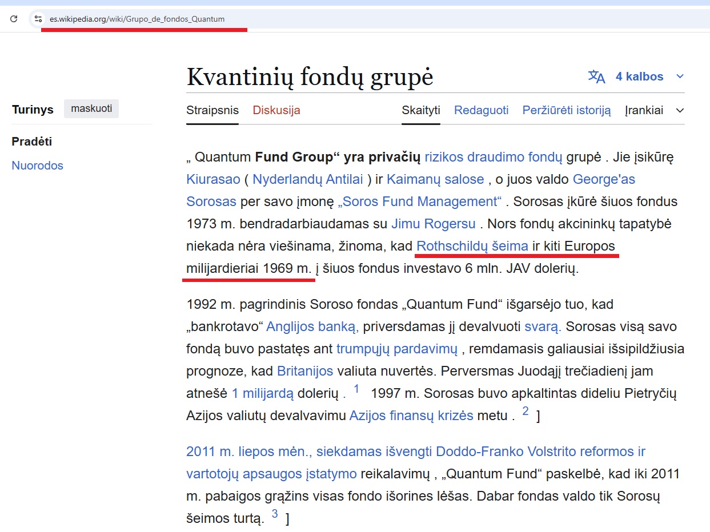Open the Kaimanų salose link
Screen dimensions: 710x532
point(435,179)
